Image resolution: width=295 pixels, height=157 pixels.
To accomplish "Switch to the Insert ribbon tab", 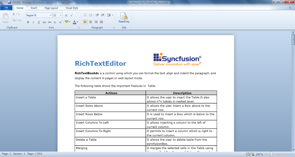I will (x=34, y=8).
